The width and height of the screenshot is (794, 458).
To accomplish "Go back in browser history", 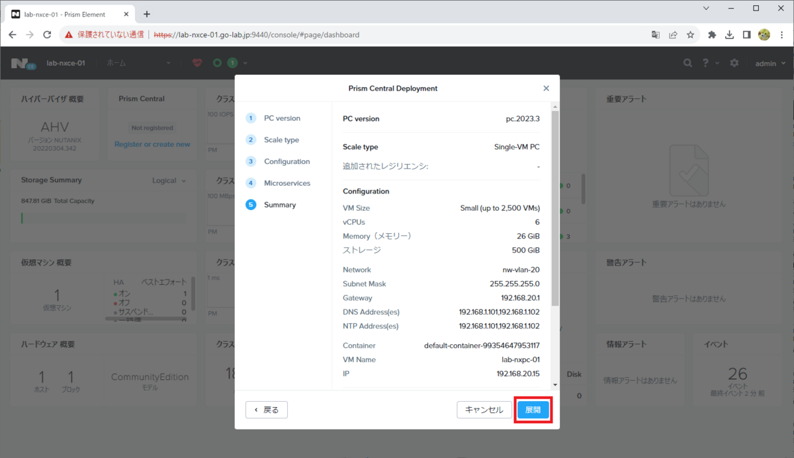I will [x=13, y=34].
